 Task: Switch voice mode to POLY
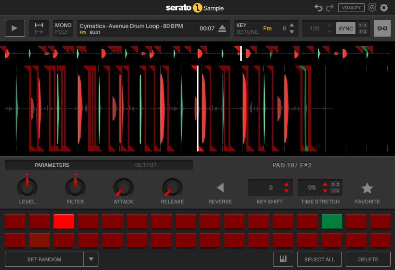pyautogui.click(x=61, y=32)
